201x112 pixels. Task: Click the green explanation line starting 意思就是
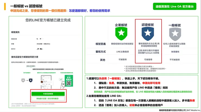[143, 92]
